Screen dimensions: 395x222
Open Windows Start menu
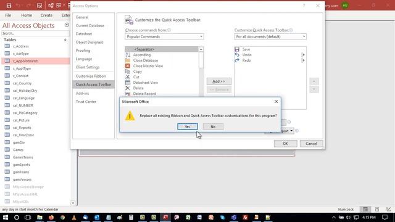point(6,217)
